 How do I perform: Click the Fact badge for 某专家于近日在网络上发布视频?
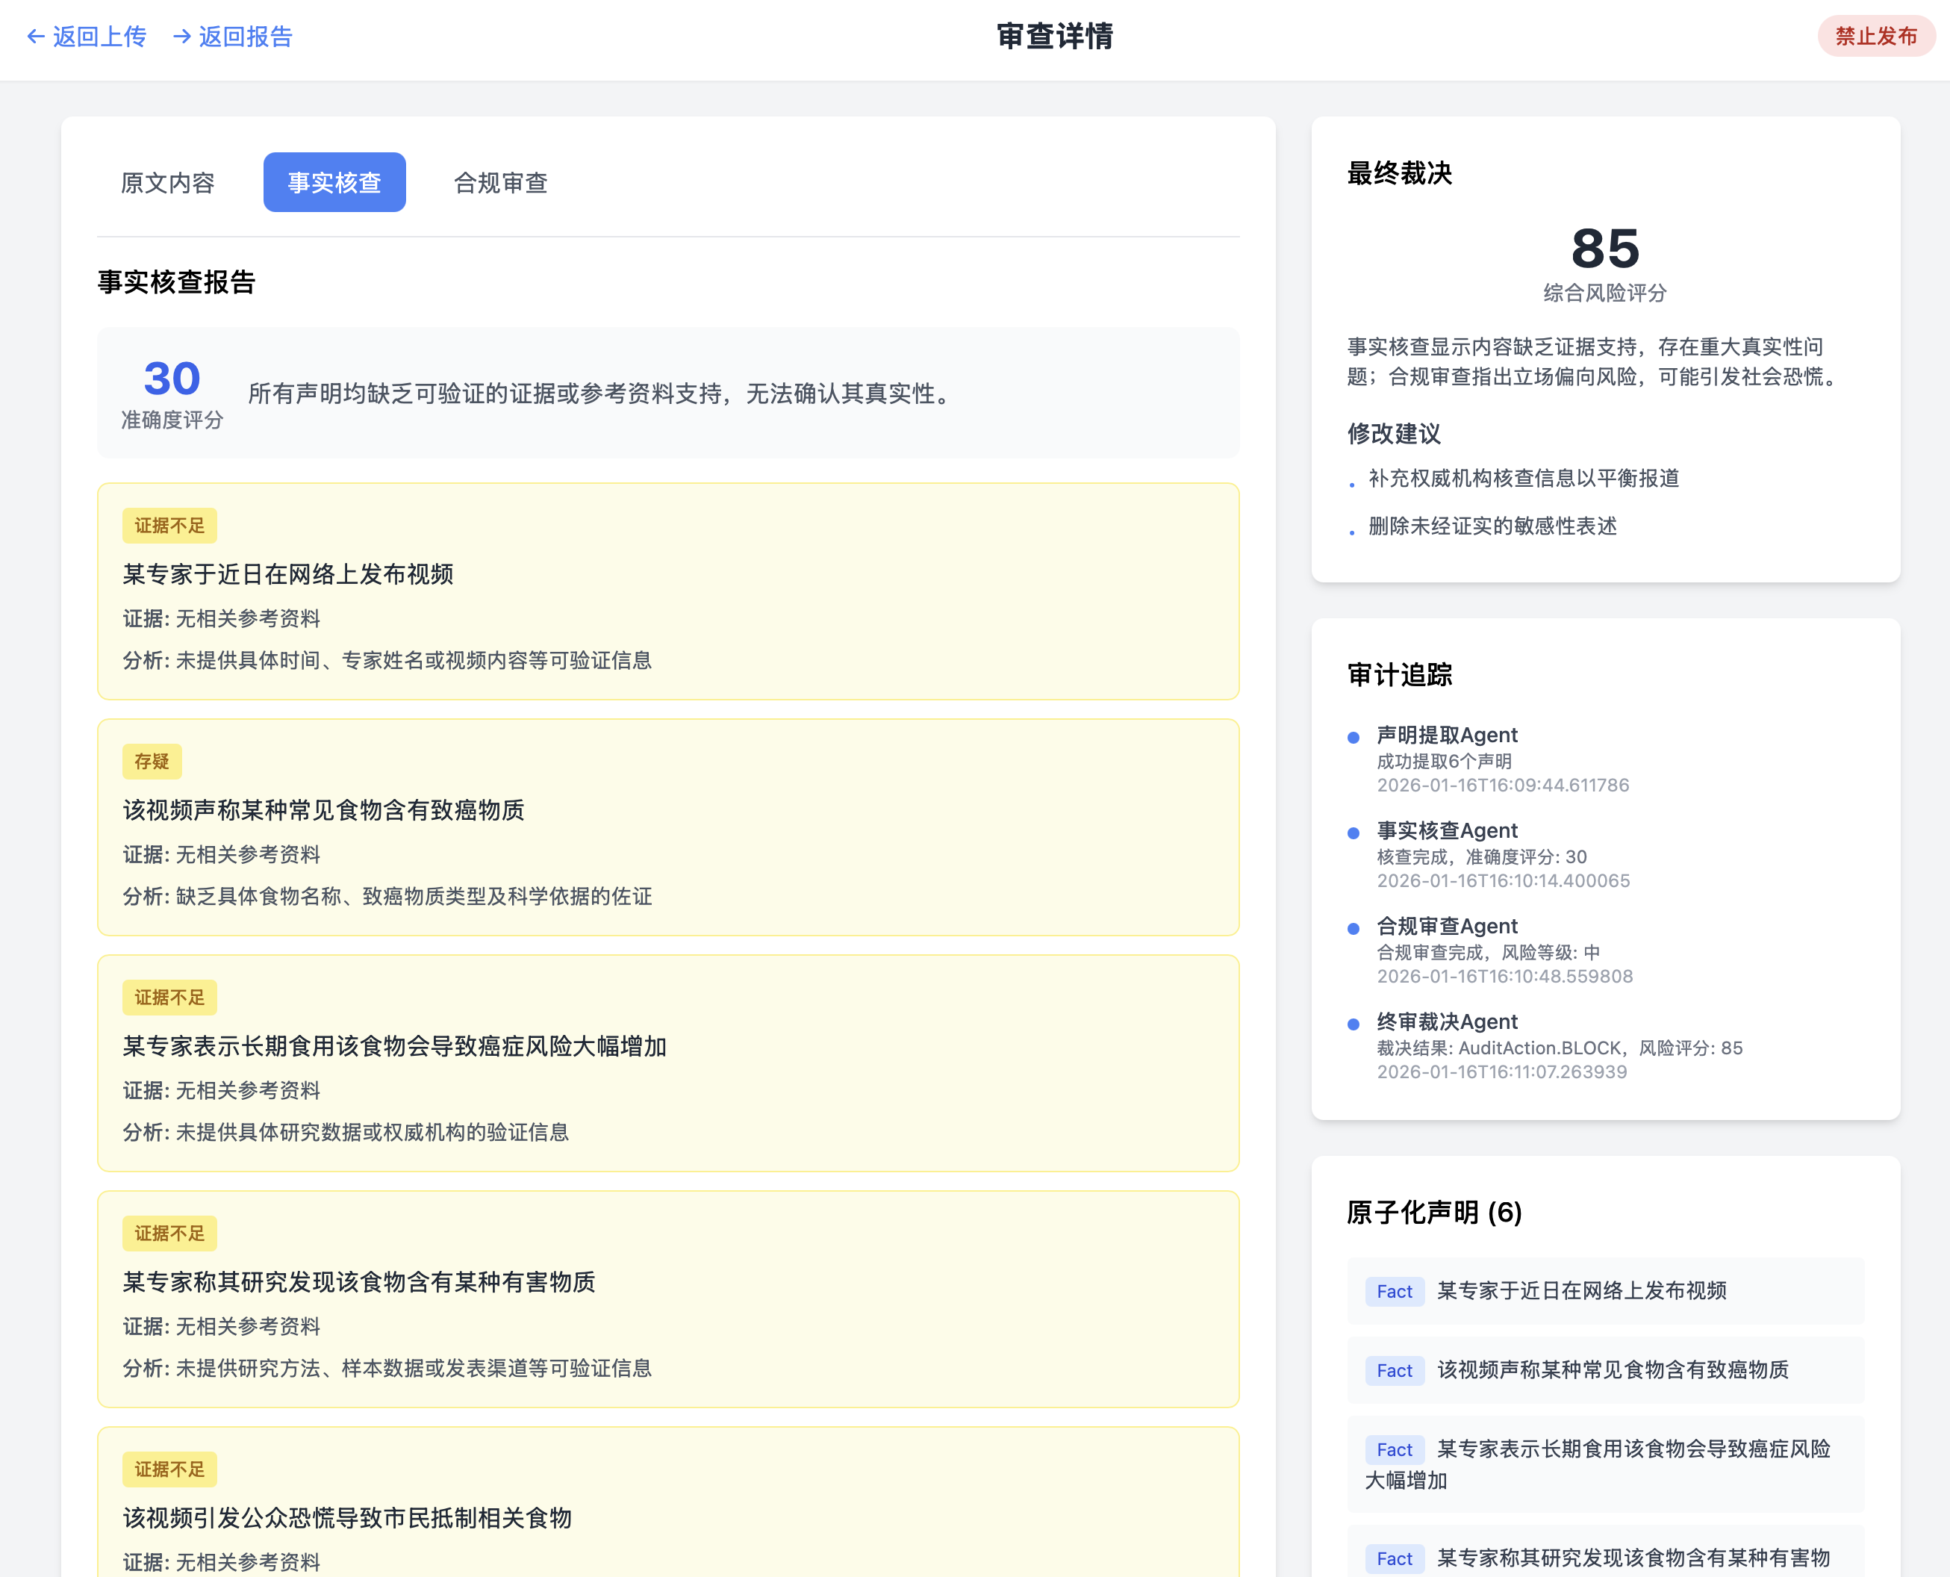click(x=1394, y=1291)
